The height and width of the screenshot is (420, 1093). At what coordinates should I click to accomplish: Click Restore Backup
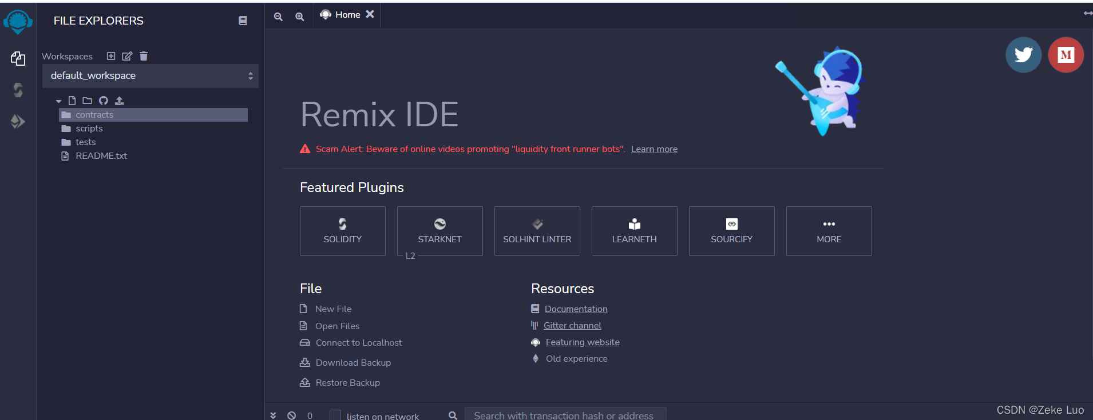(347, 383)
